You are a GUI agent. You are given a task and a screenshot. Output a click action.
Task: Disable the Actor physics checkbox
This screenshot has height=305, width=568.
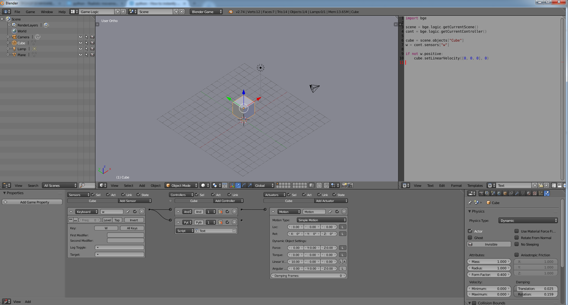click(470, 231)
